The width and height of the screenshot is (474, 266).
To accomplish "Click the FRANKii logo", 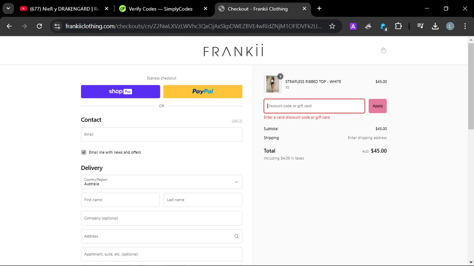I will [234, 50].
